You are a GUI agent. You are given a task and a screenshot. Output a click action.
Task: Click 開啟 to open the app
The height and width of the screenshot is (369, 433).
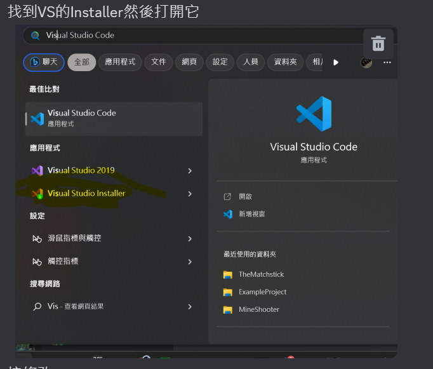(x=246, y=196)
